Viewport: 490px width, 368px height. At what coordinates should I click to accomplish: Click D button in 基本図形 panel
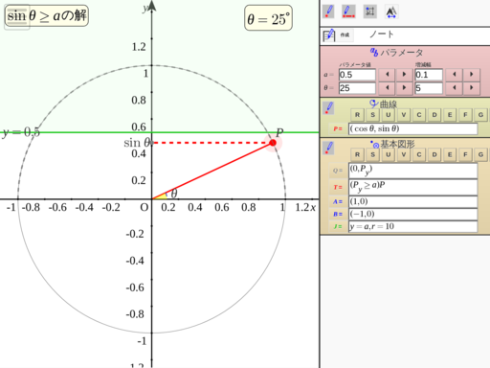coord(434,155)
